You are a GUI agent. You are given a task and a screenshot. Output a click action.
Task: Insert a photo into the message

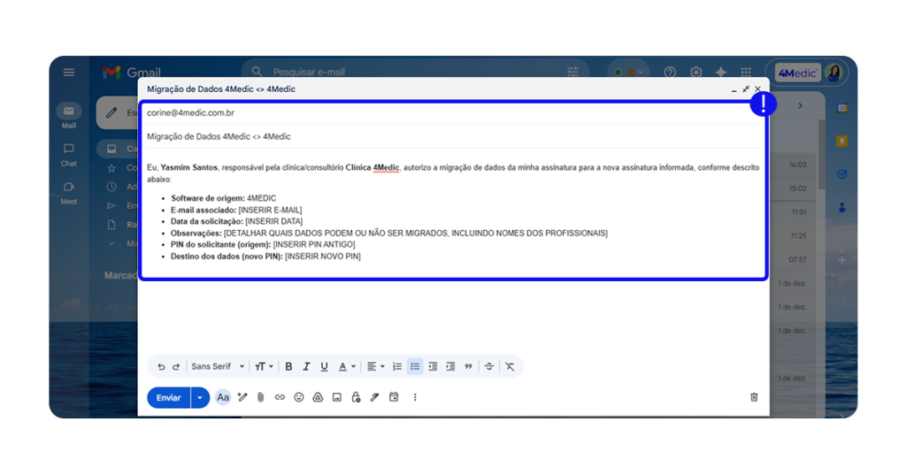click(336, 397)
